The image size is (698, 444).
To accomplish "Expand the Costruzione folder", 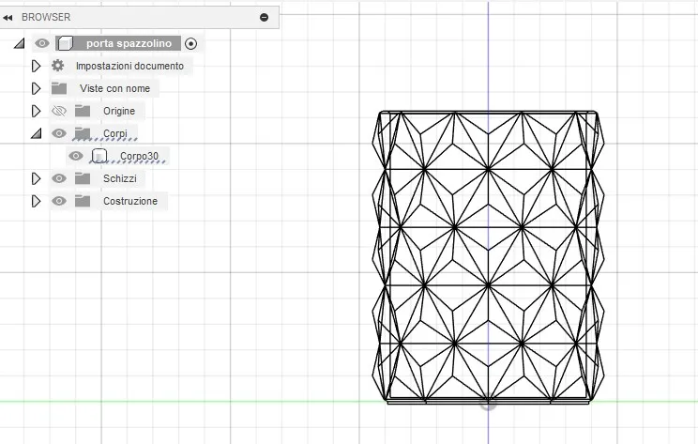I will point(36,201).
